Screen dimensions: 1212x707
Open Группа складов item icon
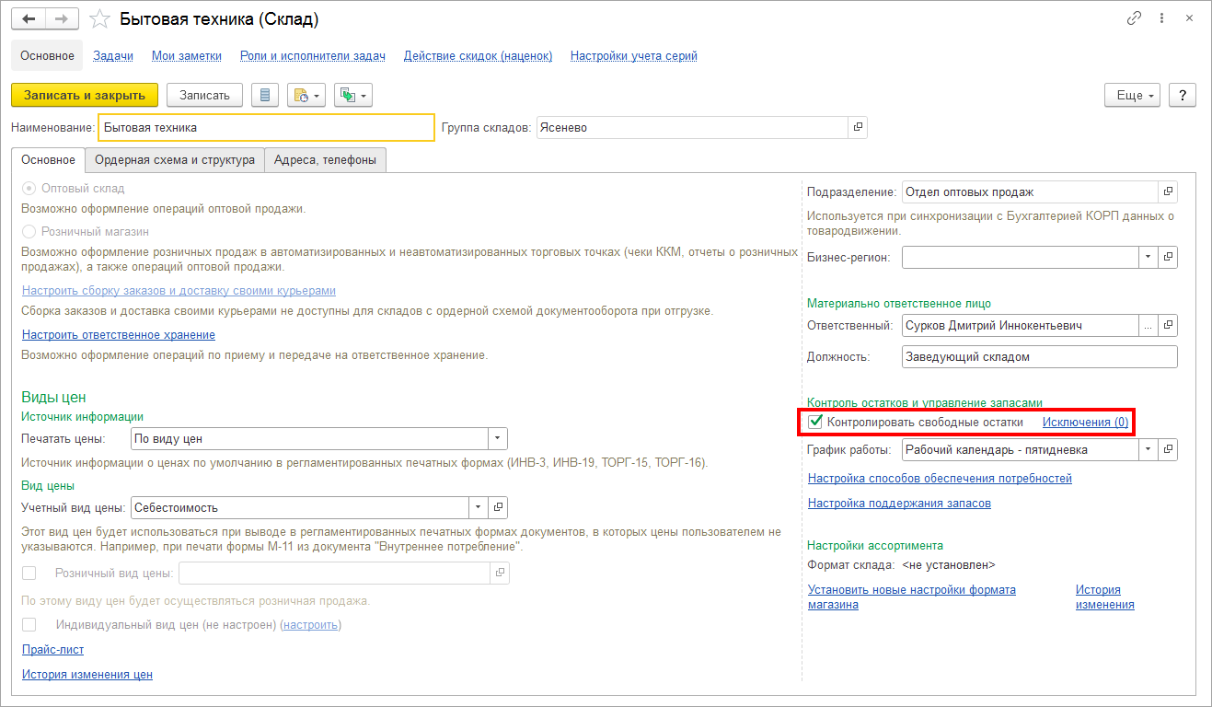point(858,128)
